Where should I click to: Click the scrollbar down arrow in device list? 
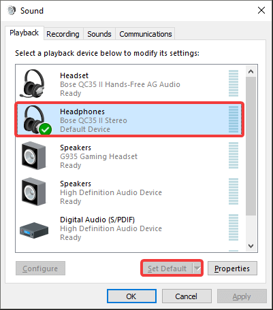[x=251, y=246]
